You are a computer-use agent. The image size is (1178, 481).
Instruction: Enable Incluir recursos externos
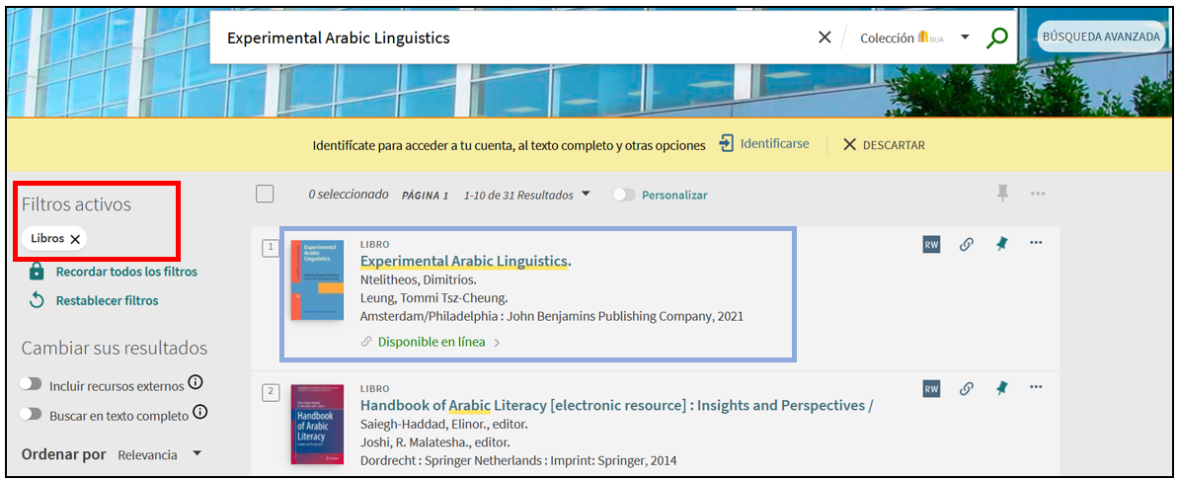point(33,385)
